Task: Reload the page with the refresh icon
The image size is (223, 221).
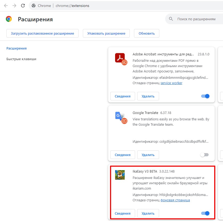Action: (x=23, y=6)
